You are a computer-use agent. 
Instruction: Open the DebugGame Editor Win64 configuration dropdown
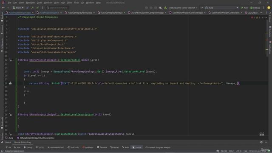point(183,8)
